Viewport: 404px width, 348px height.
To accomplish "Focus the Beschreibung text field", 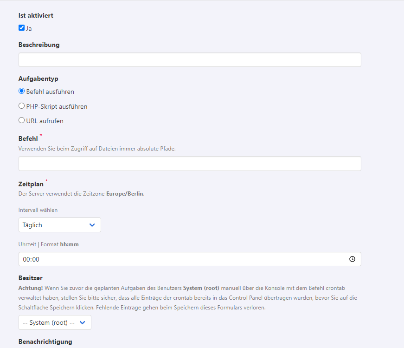I will click(189, 60).
